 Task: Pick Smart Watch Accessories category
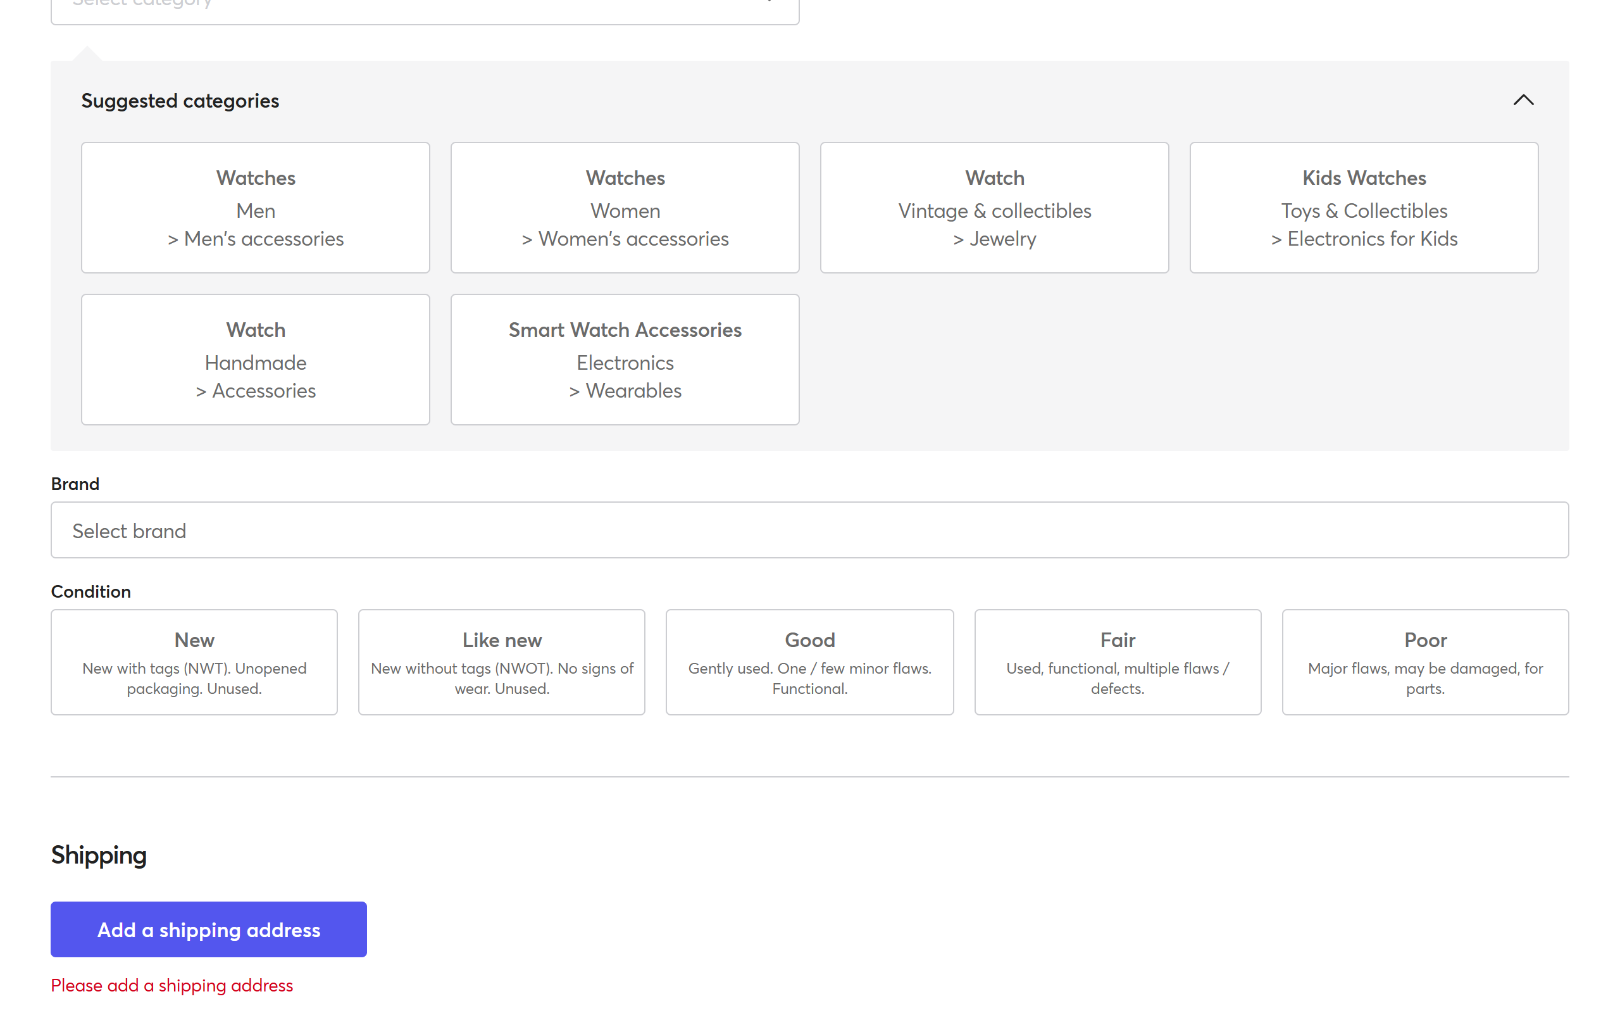tap(625, 360)
